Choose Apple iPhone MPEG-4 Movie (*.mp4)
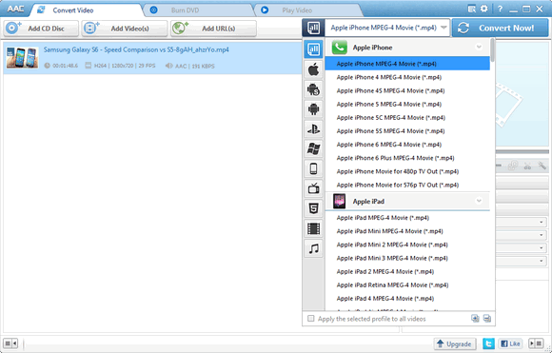Screen dimensions: 552x353 point(407,64)
